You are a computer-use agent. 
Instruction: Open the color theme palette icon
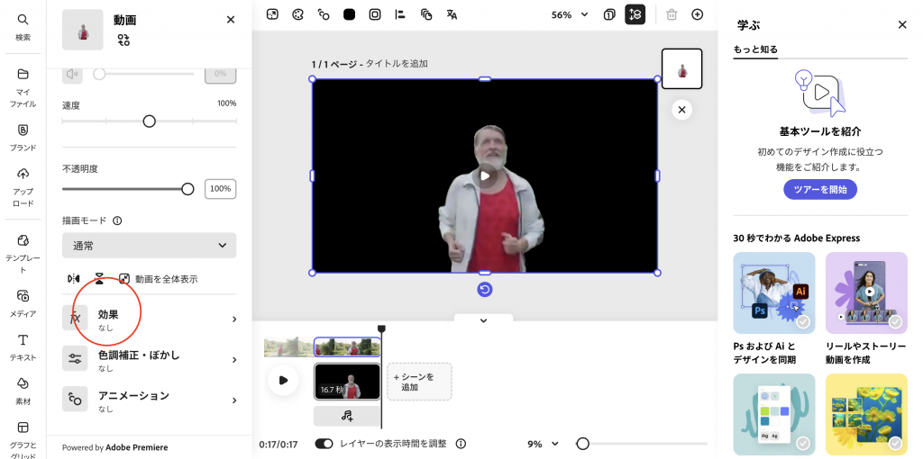tap(297, 14)
